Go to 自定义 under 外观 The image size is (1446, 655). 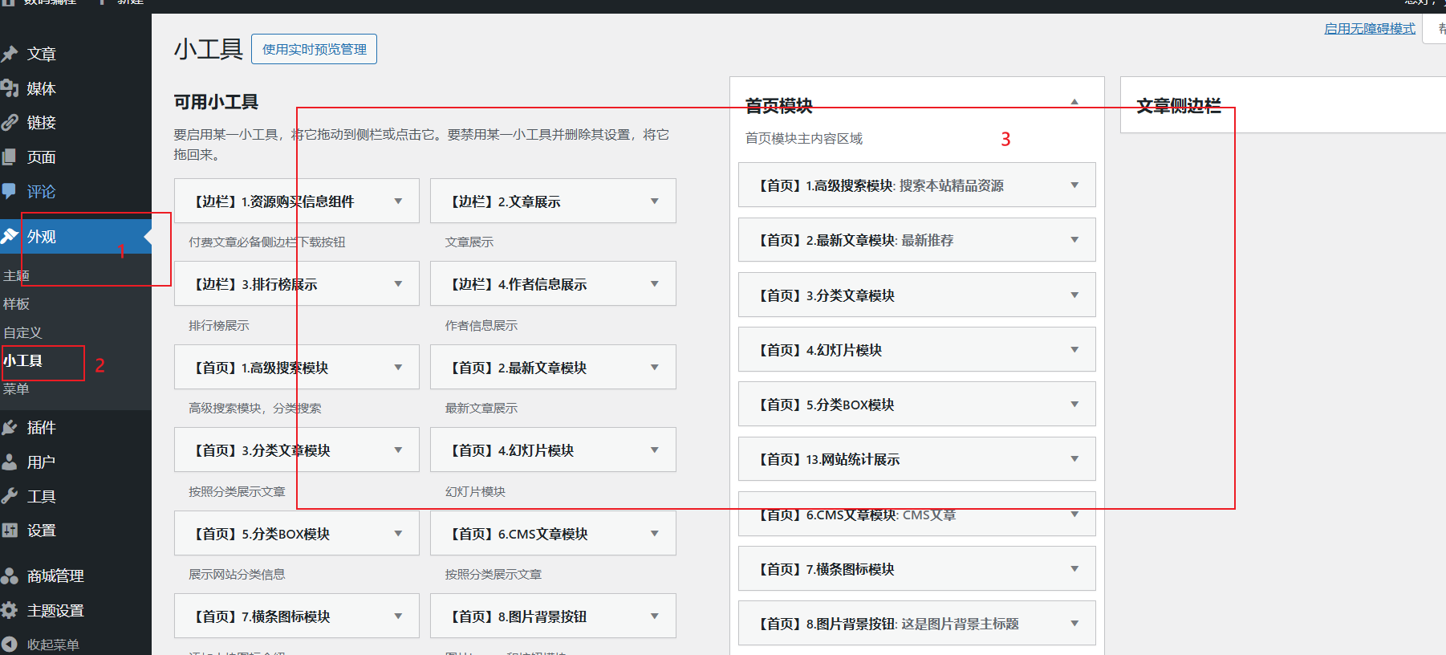[x=22, y=332]
